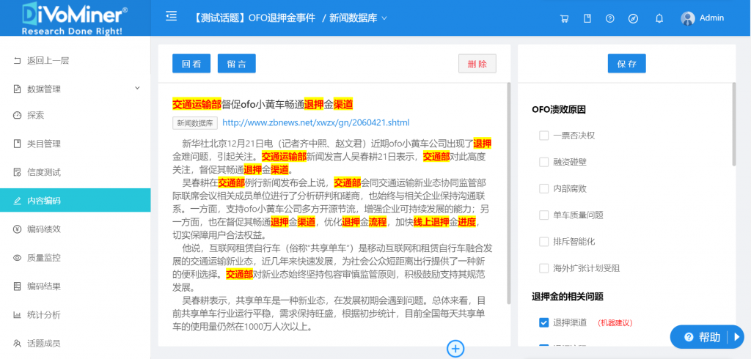Click the coding panel vertical scrollbar
Image resolution: width=751 pixels, height=359 pixels.
[733, 125]
